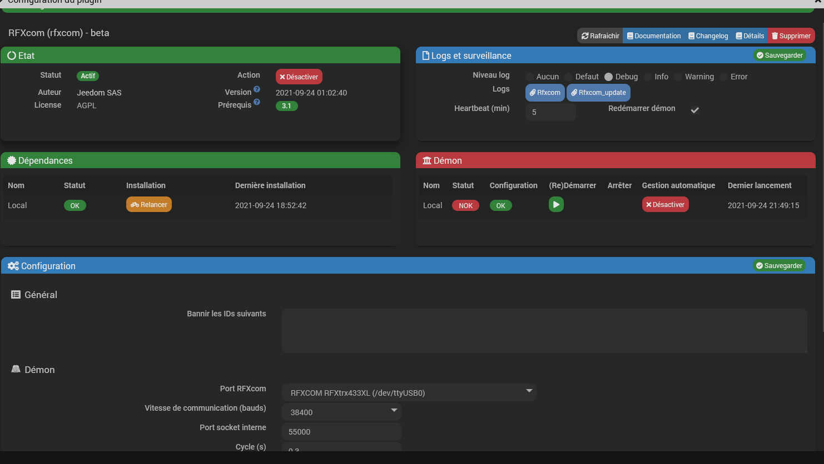
Task: Edit the Port socket interne field
Action: coord(342,431)
